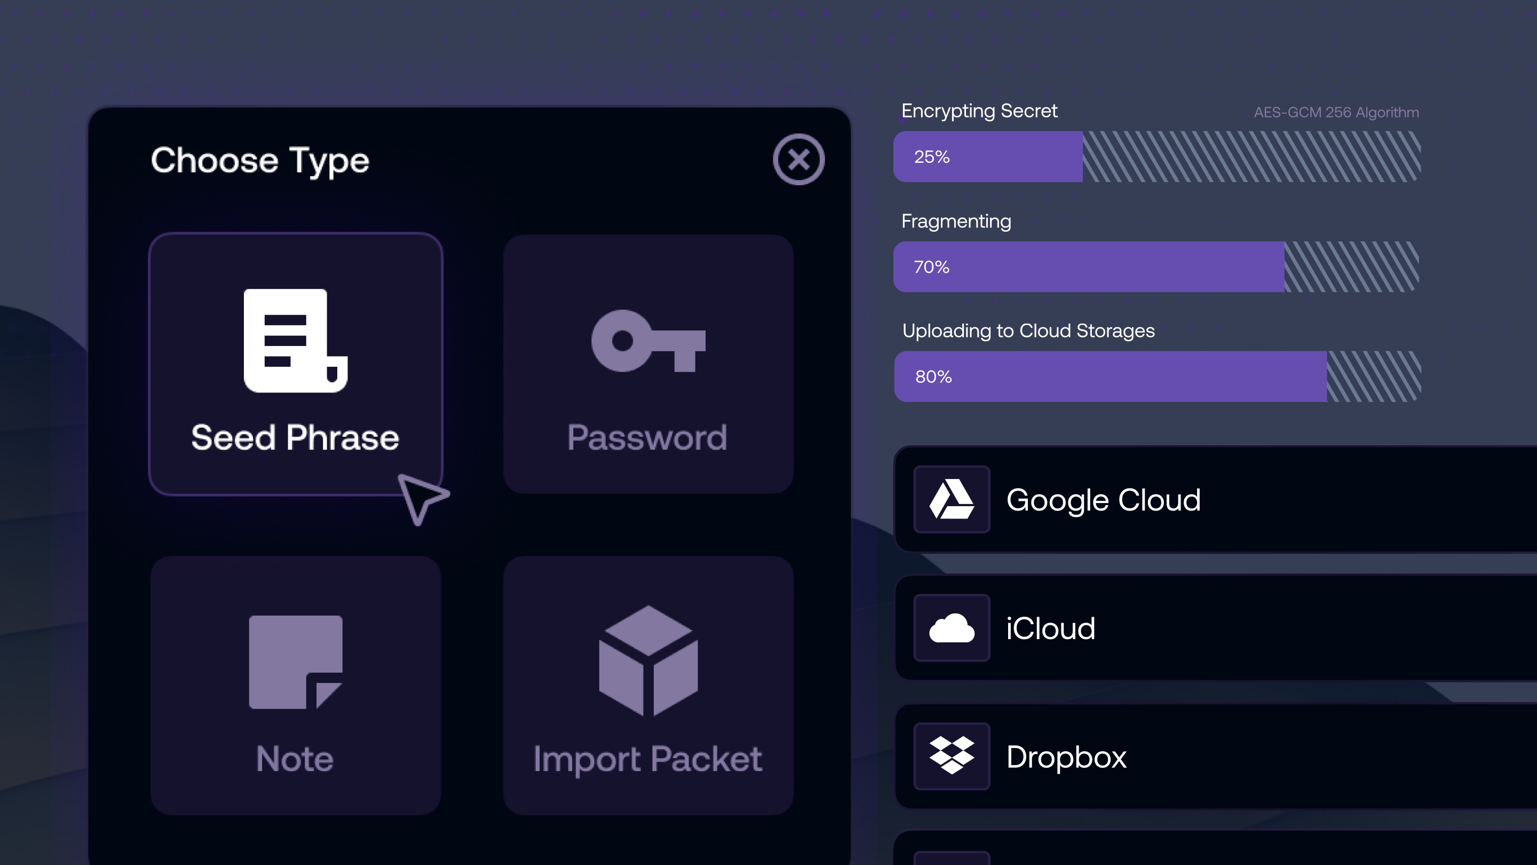The height and width of the screenshot is (865, 1537).
Task: Click the Import Packet cube icon
Action: pos(648,661)
